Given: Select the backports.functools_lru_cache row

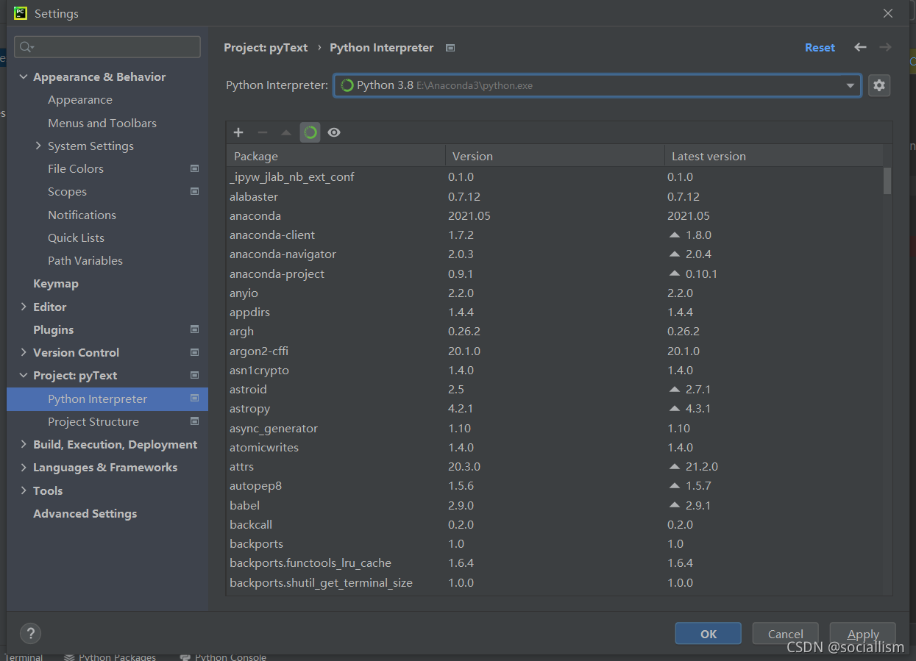Looking at the screenshot, I should (555, 563).
